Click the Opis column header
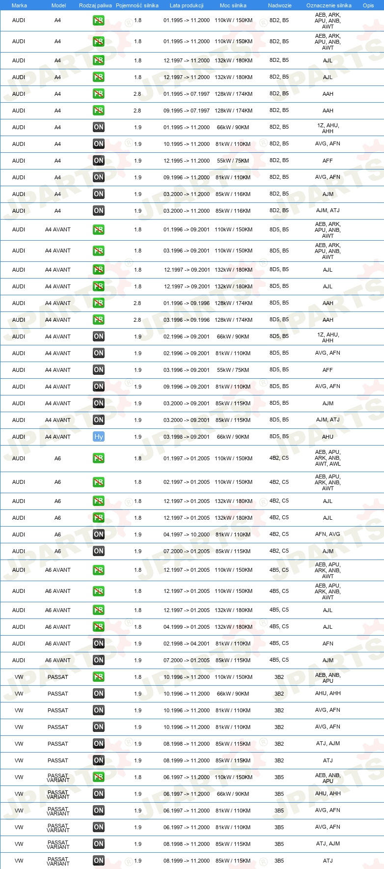The width and height of the screenshot is (384, 869). (368, 5)
